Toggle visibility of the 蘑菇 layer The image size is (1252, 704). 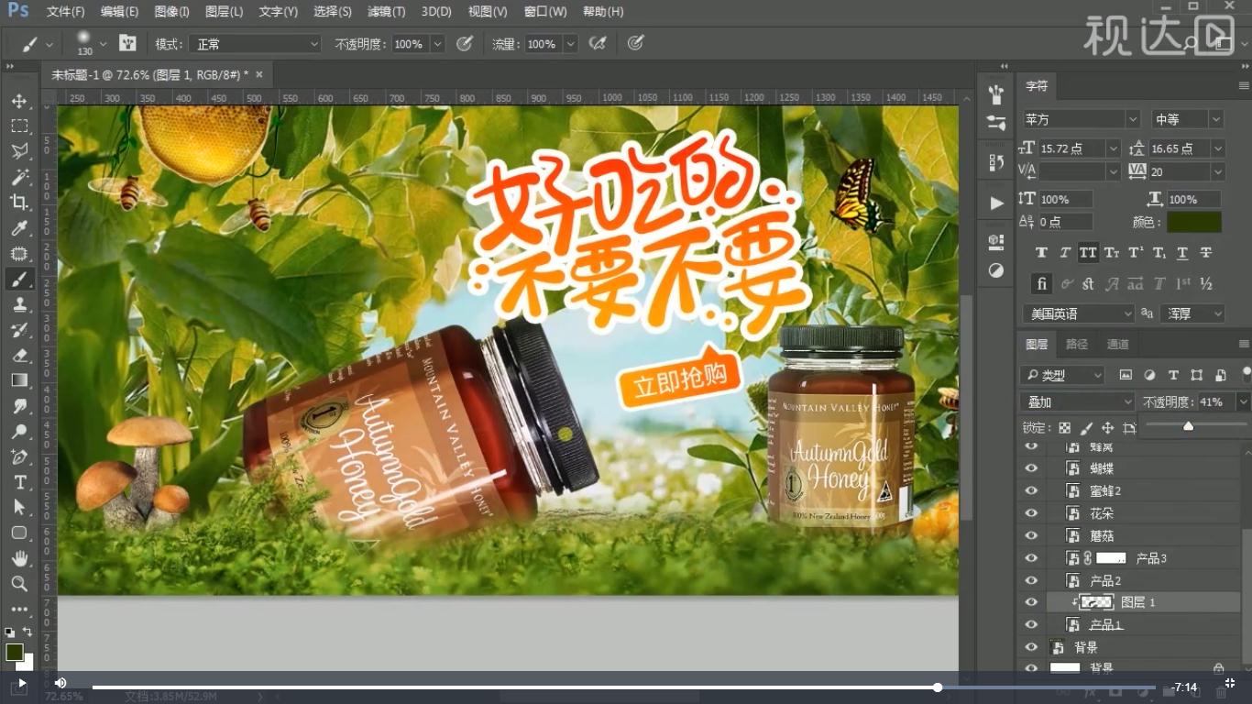click(x=1031, y=535)
